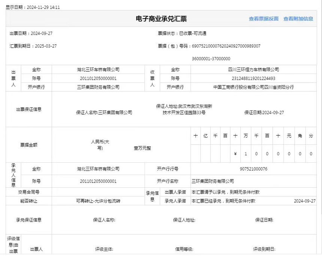Viewport: 322px width, 256px height.
Task: Click the 万 column header
Action: pos(246,136)
